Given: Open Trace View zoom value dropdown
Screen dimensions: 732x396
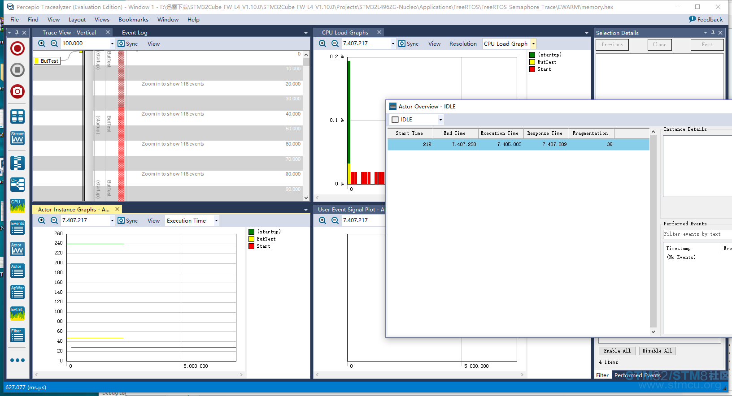Looking at the screenshot, I should (112, 43).
